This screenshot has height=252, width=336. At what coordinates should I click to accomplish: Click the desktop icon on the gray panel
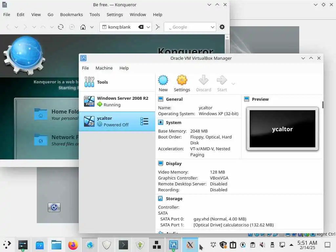tap(54, 207)
